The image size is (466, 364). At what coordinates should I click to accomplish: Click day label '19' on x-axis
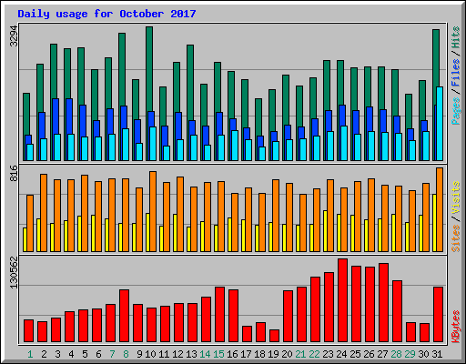coord(273,354)
